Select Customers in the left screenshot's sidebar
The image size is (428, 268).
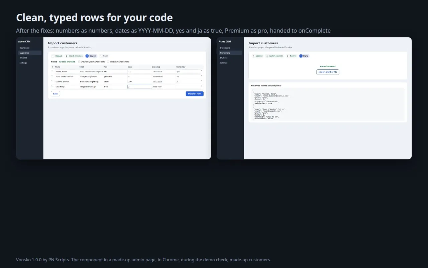click(x=30, y=53)
